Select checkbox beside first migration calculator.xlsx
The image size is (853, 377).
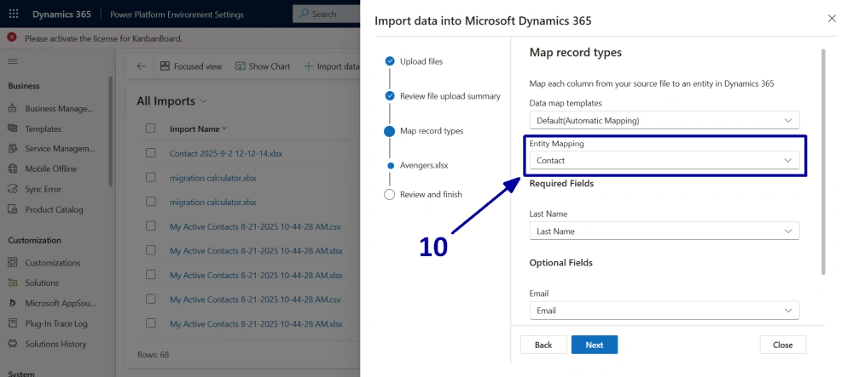pyautogui.click(x=150, y=178)
